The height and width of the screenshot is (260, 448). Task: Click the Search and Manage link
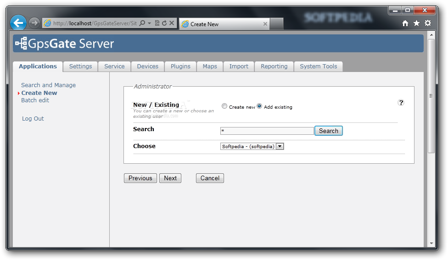[x=48, y=85]
